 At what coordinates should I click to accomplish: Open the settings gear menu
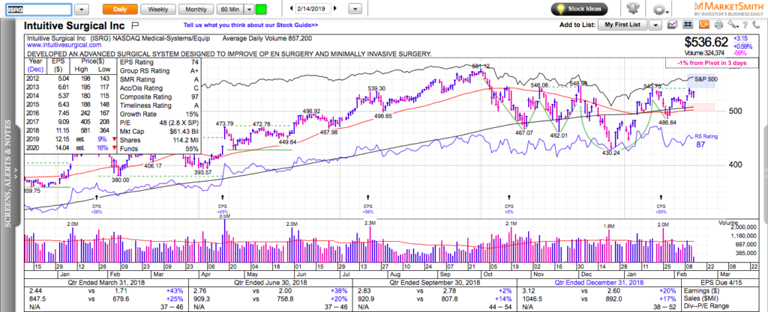pyautogui.click(x=659, y=9)
